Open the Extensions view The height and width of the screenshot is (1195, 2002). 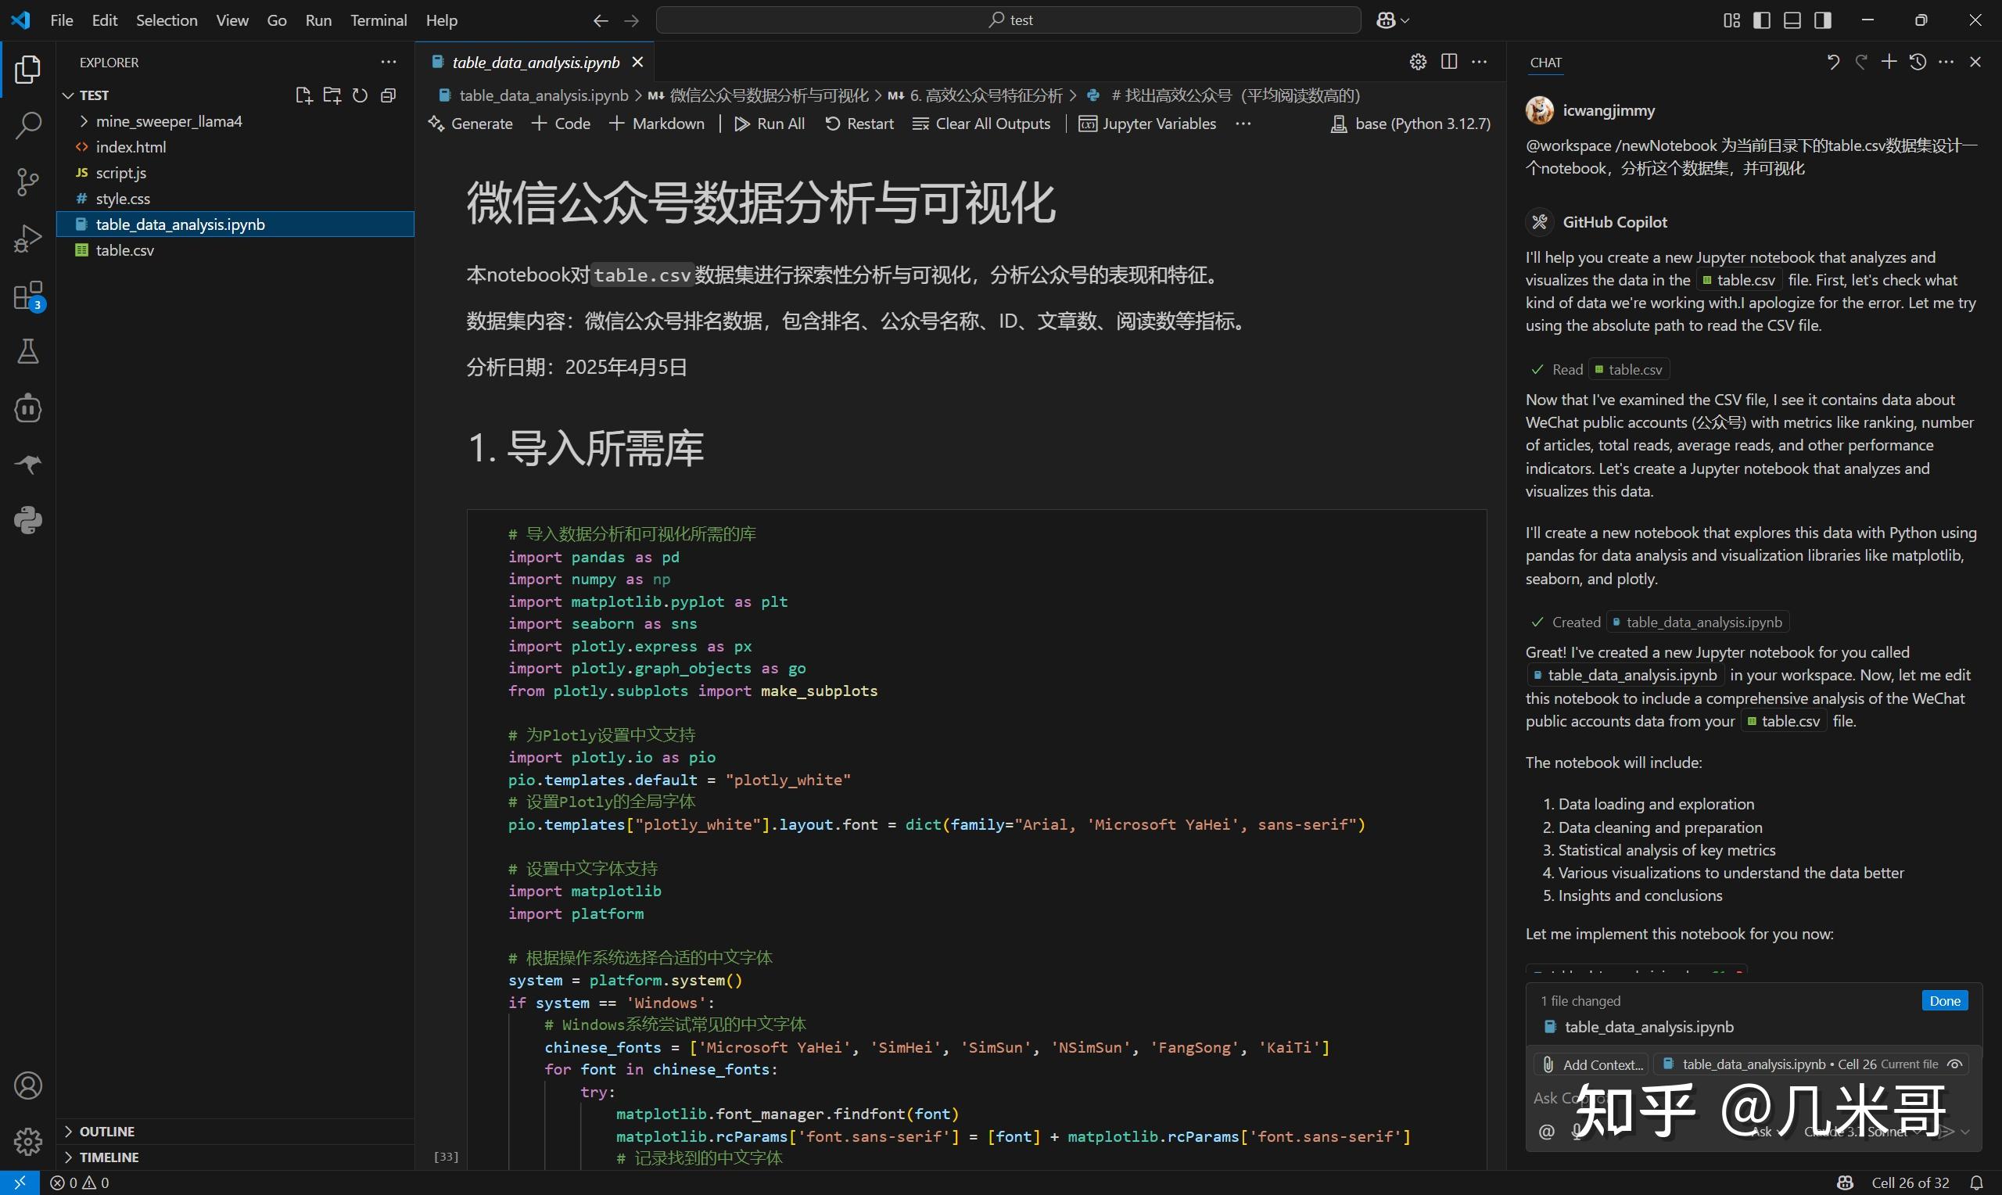[28, 295]
